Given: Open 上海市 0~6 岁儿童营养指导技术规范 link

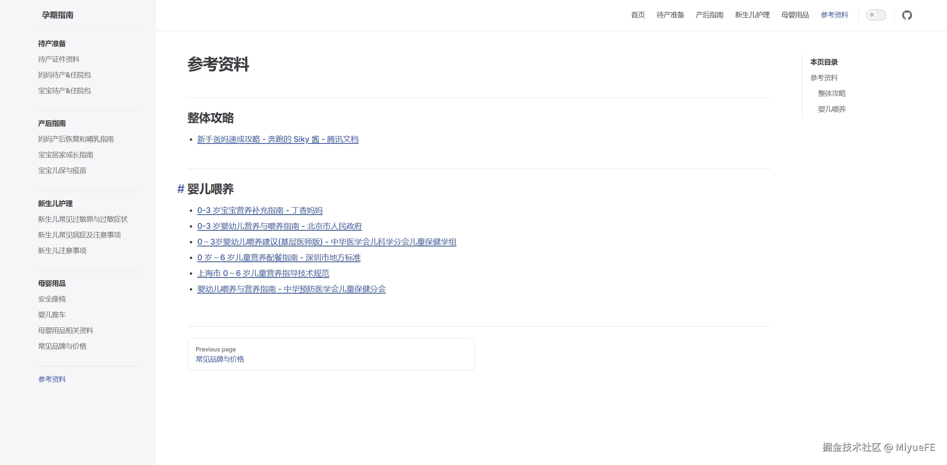Looking at the screenshot, I should [263, 274].
